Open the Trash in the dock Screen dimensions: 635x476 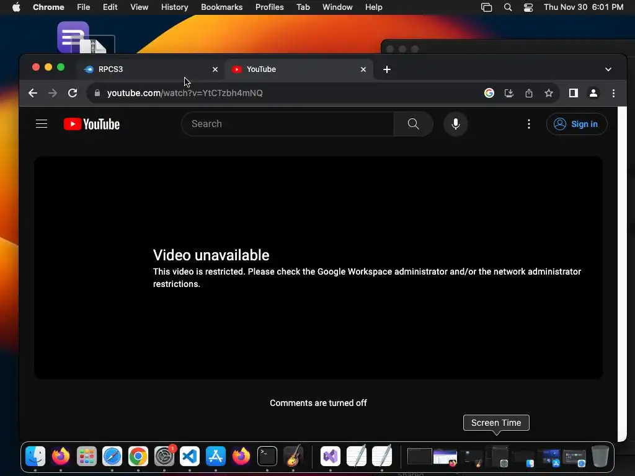pos(600,456)
